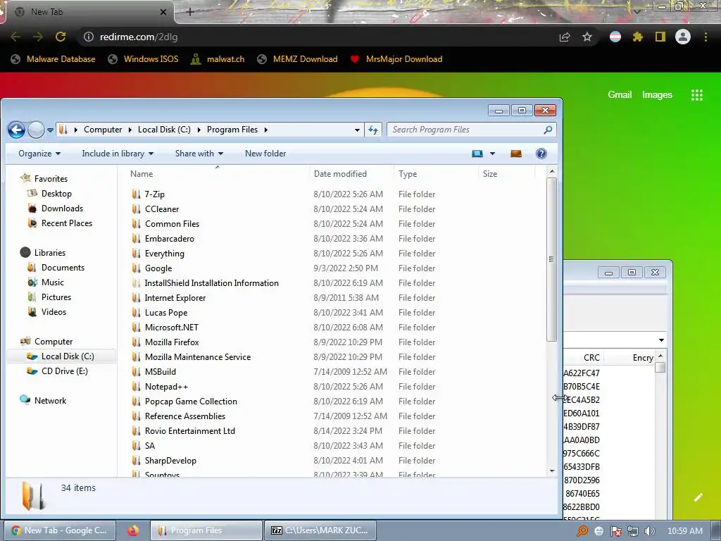721x541 pixels.
Task: Select the Lucas Pope folder
Action: coord(166,312)
